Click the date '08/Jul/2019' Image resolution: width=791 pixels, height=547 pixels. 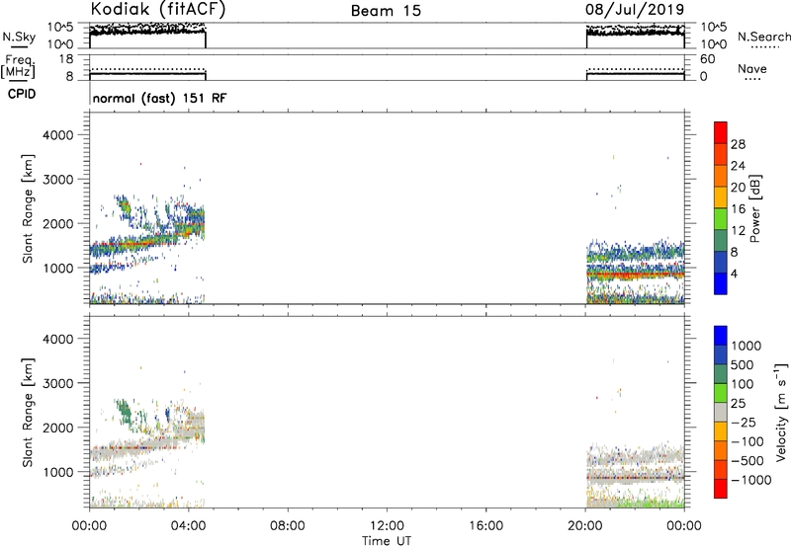pos(635,10)
